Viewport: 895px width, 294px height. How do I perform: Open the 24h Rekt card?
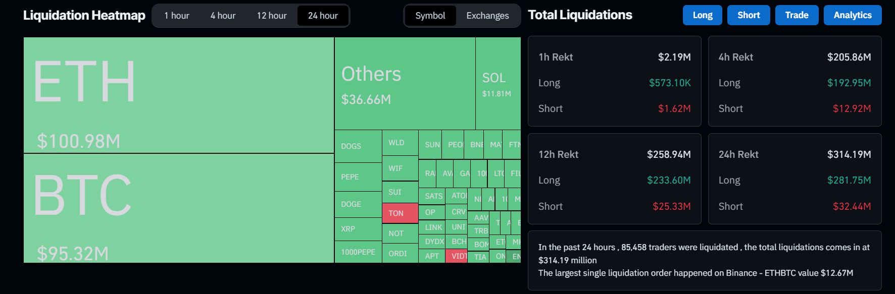pyautogui.click(x=794, y=179)
